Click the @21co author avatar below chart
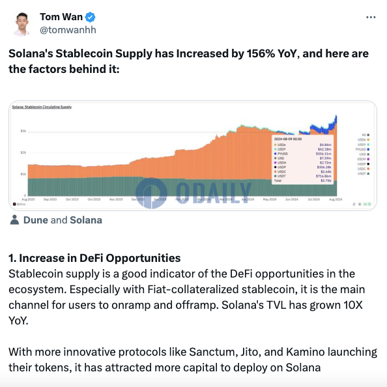Viewport: 387px width, 387px height. pos(14,204)
